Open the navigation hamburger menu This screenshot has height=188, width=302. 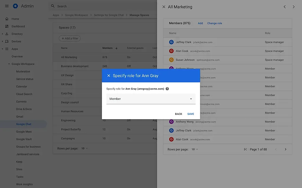tap(6, 6)
